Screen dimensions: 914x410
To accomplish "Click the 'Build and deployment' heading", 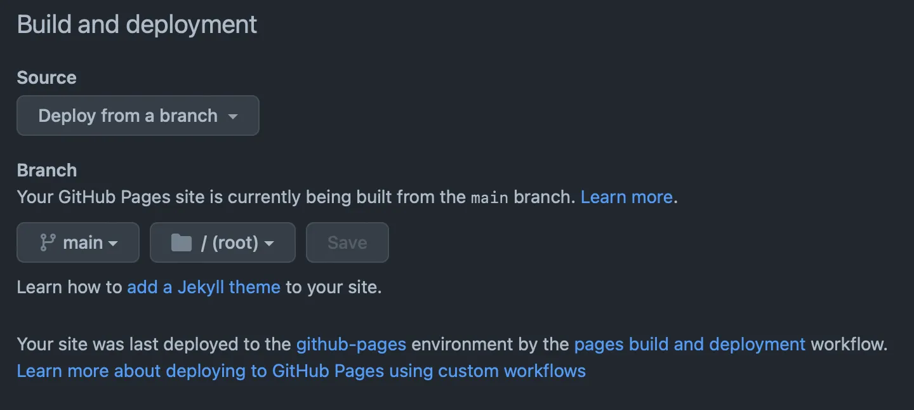I will (x=137, y=25).
